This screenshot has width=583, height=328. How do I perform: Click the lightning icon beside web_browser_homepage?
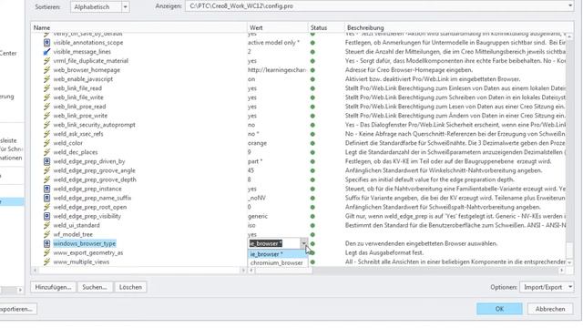coord(46,70)
